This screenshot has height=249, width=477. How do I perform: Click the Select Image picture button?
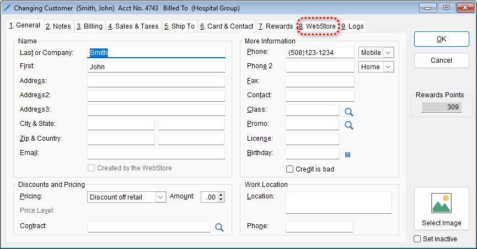pos(441,208)
